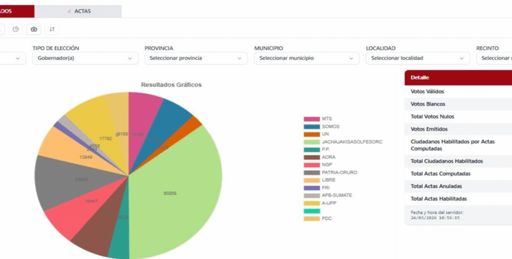512x259 pixels.
Task: Toggle FRI legend color swatch
Action: 312,188
